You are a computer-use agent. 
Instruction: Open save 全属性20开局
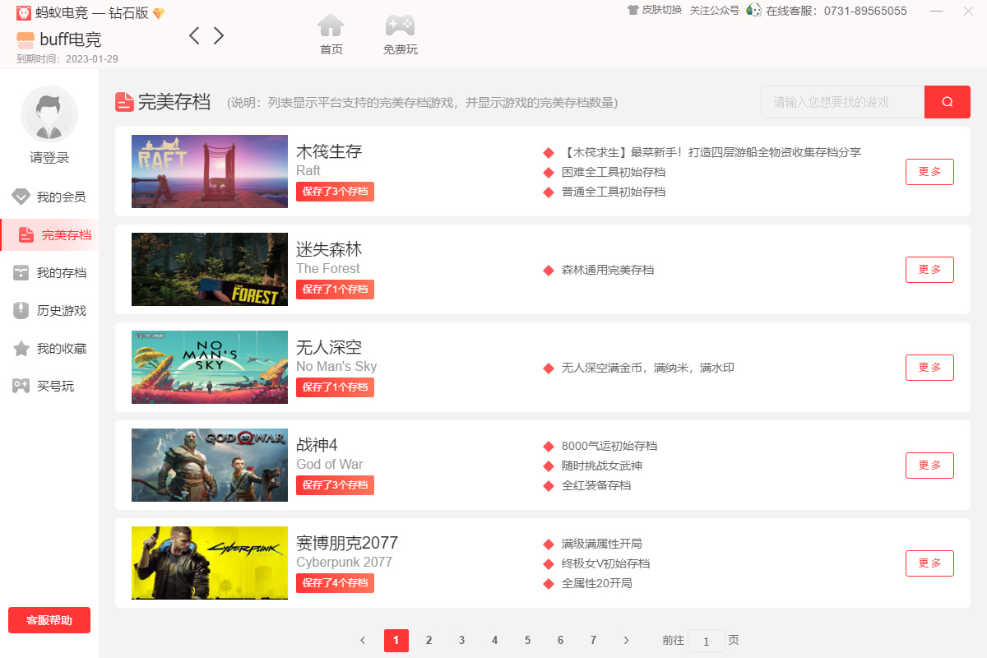pos(596,583)
